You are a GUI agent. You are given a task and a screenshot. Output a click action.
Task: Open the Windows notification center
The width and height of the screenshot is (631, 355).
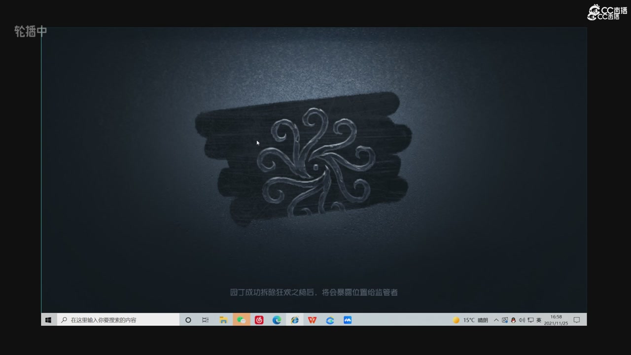[x=577, y=320]
